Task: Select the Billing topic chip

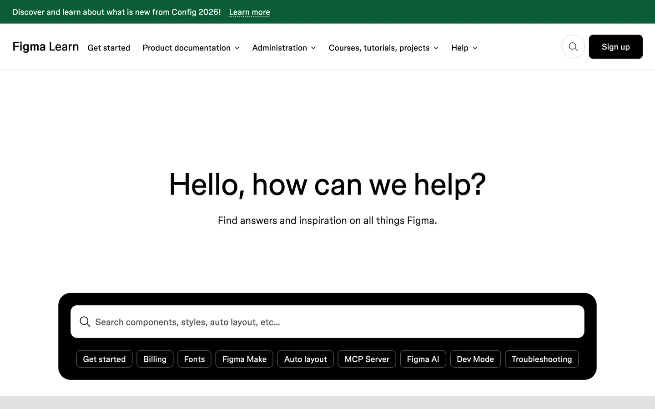Action: point(155,359)
